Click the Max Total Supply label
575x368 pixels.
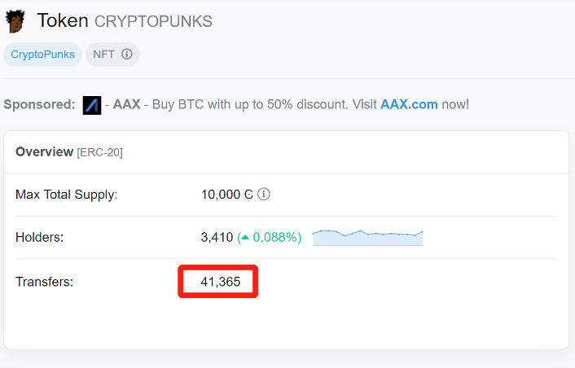(67, 195)
